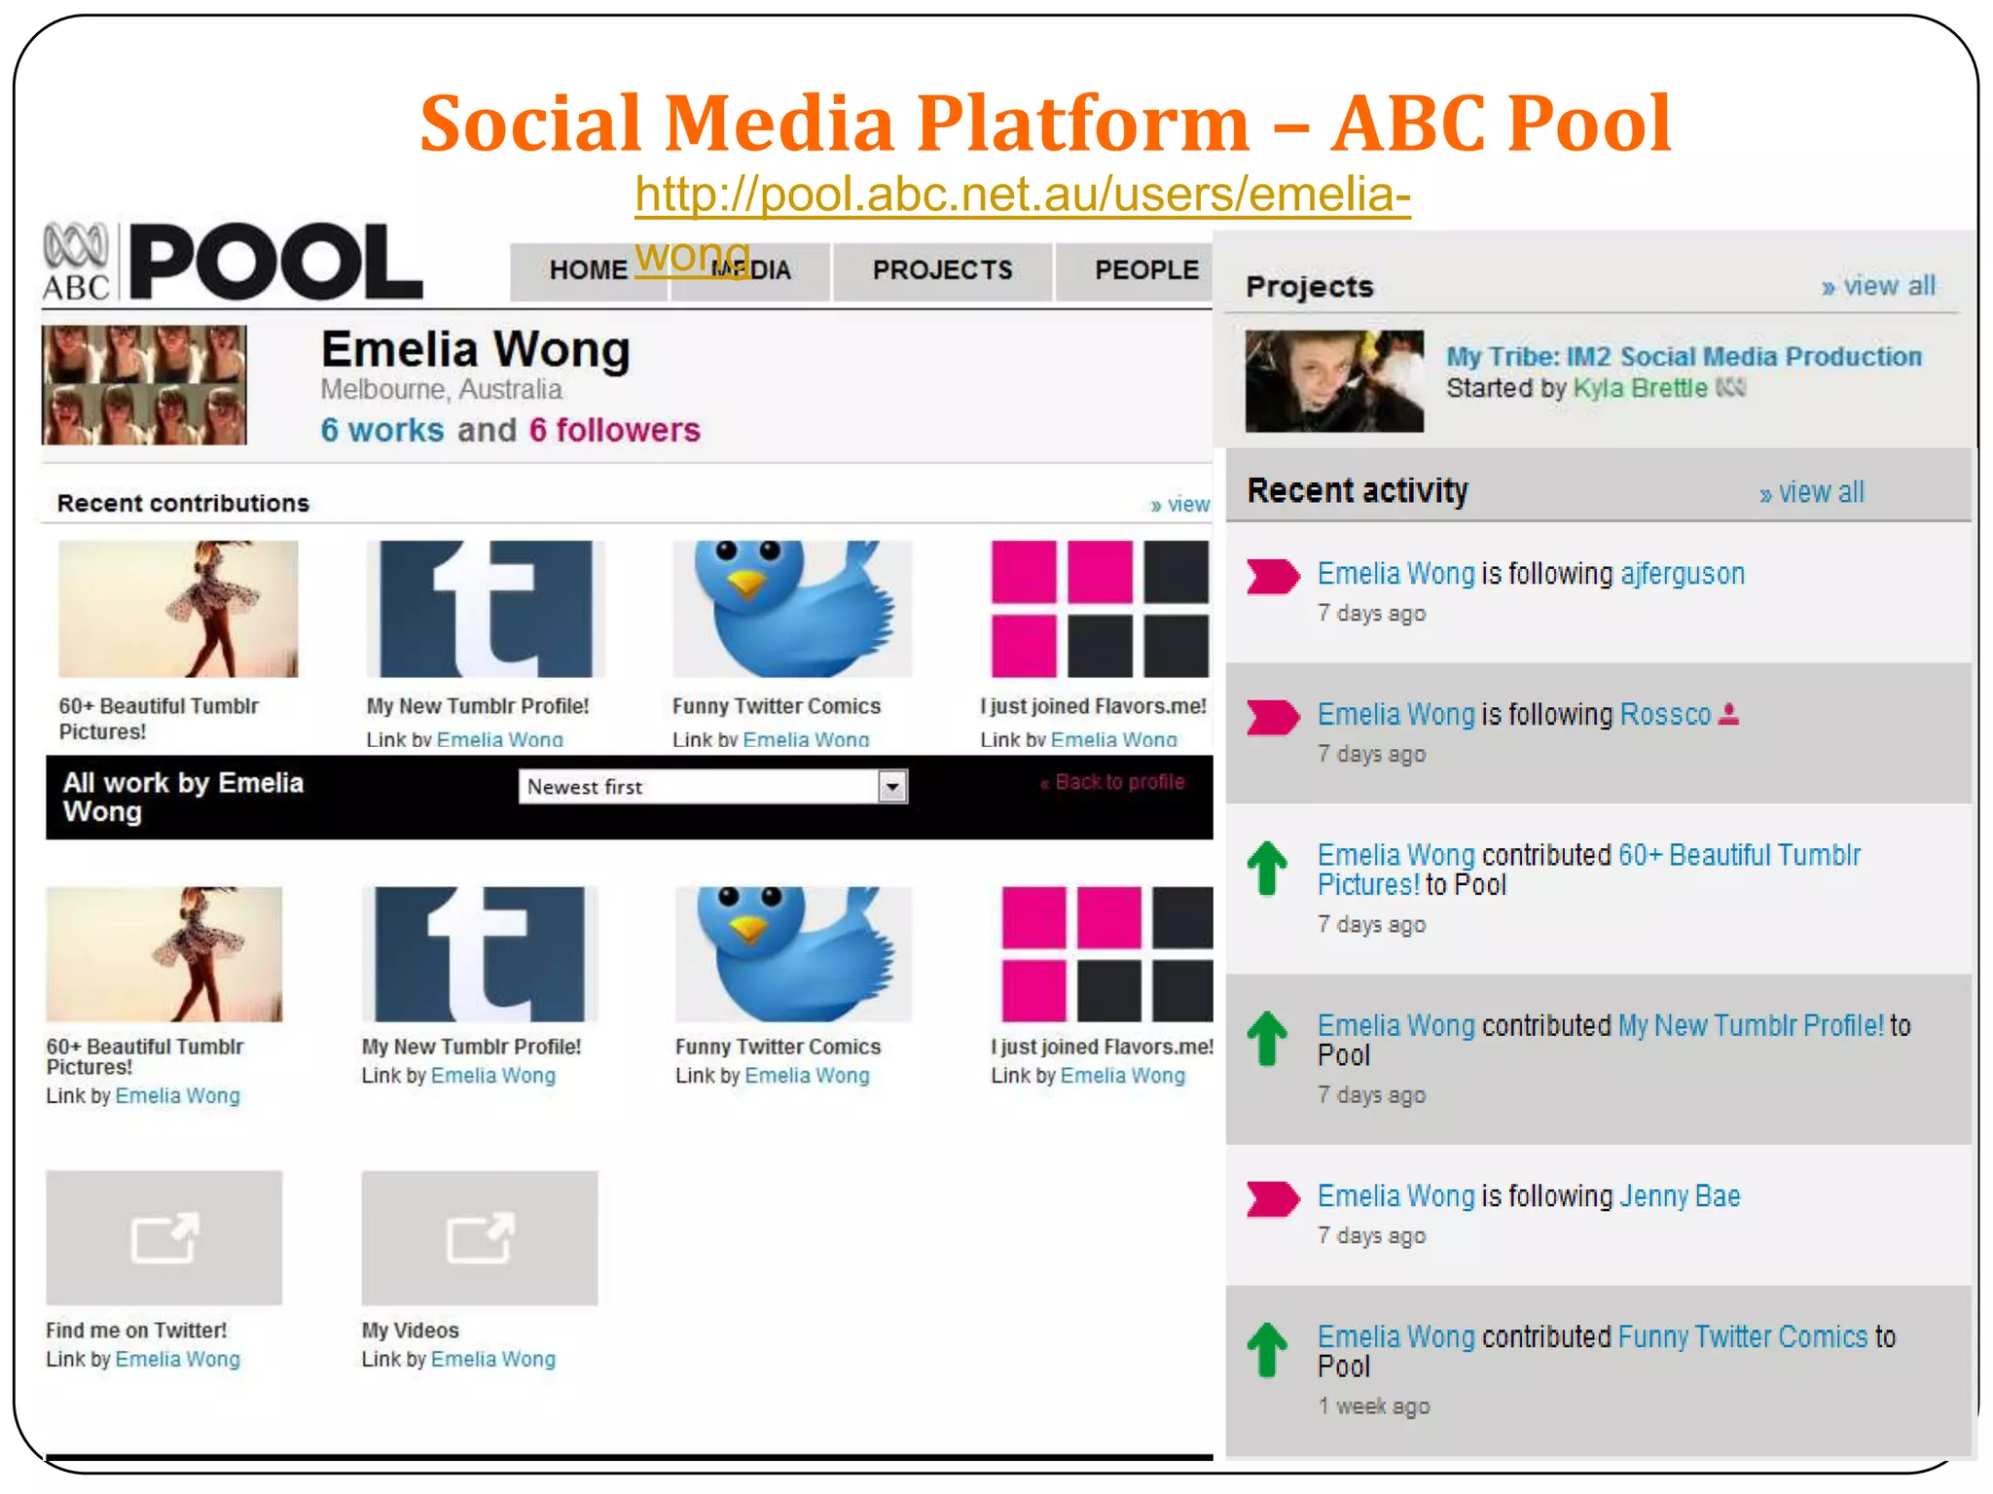Click external link icon above My Videos
The image size is (1993, 1494).
pos(480,1237)
